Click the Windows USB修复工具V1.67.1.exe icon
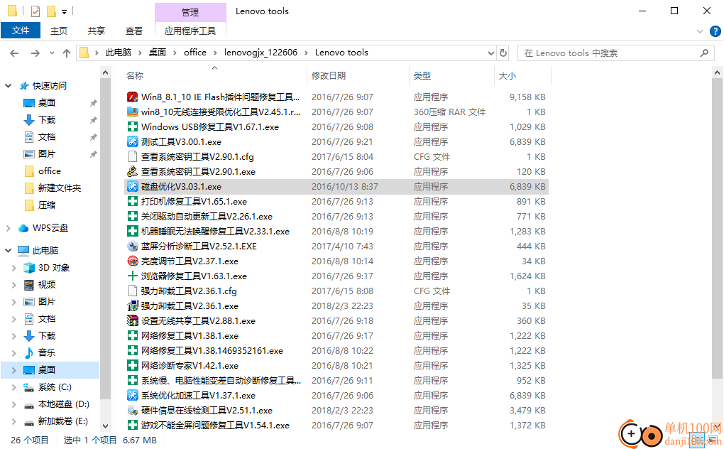The height and width of the screenshot is (449, 724). point(133,126)
